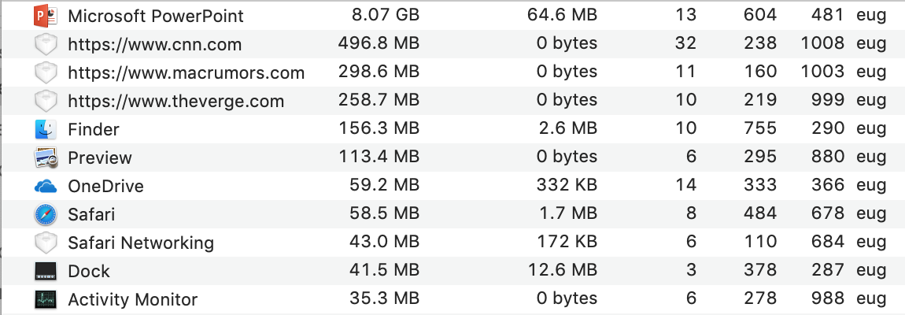Screen dimensions: 905x315
Task: Click the Dock process icon
Action: coord(46,271)
